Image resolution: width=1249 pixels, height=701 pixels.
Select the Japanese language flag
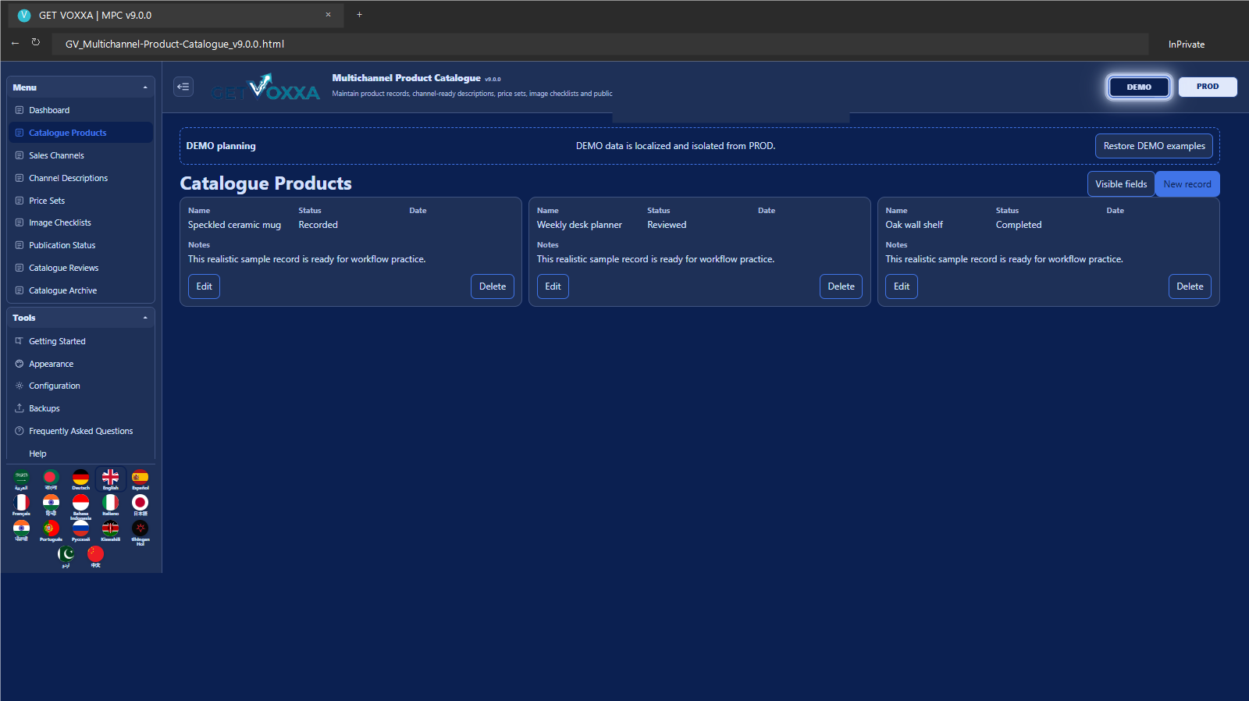pyautogui.click(x=140, y=506)
